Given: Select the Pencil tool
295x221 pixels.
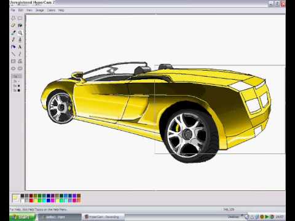Looking at the screenshot, I should [14, 40].
